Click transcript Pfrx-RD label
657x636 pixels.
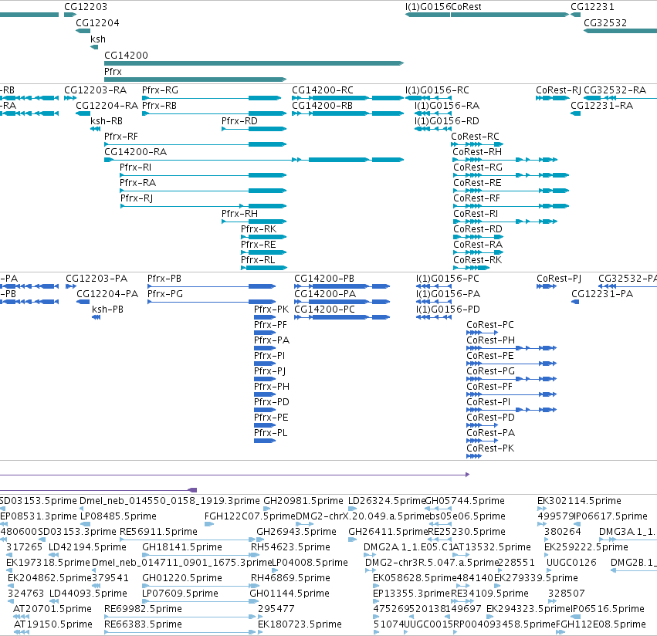[x=239, y=121]
